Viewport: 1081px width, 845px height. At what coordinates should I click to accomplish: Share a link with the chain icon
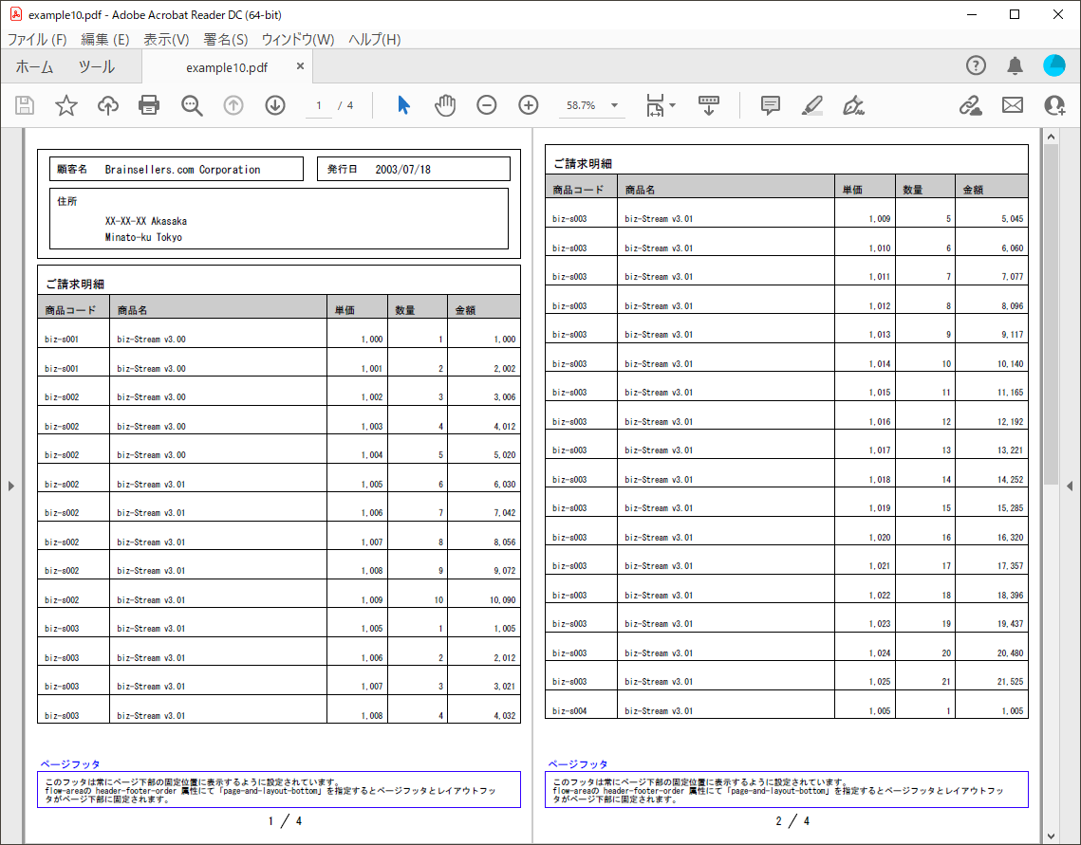pyautogui.click(x=971, y=105)
